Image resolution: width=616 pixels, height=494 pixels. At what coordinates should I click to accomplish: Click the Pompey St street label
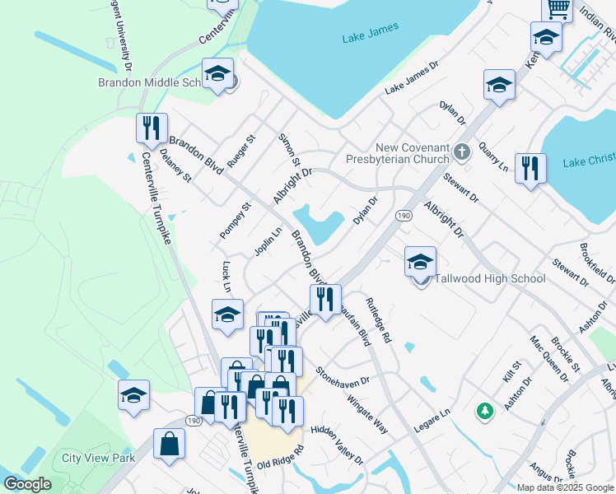point(236,221)
